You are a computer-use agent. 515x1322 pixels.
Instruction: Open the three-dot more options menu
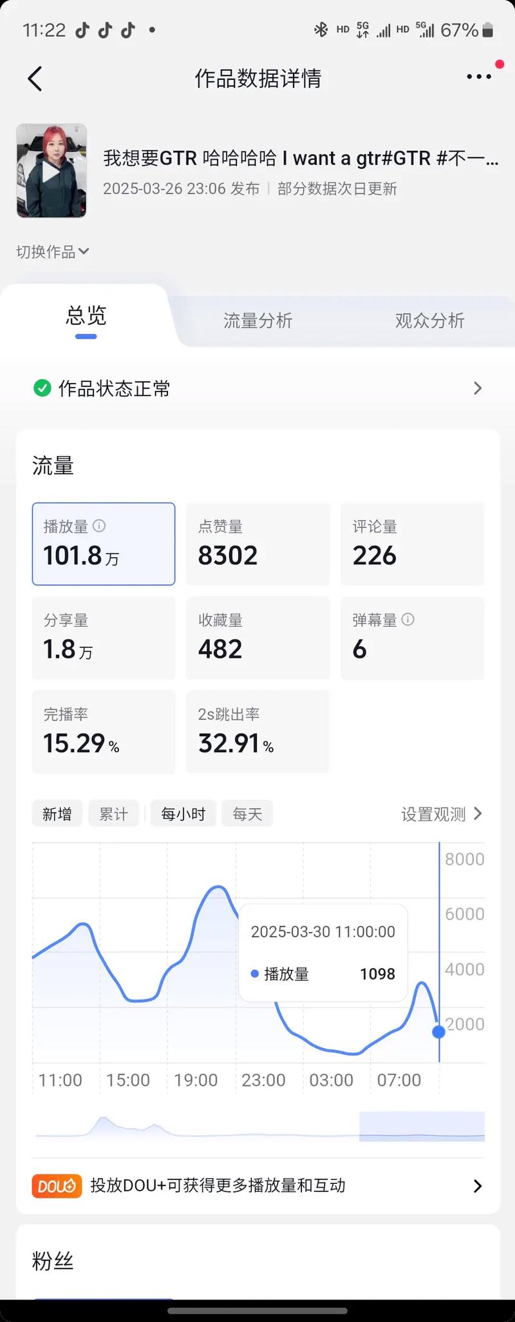(x=479, y=77)
